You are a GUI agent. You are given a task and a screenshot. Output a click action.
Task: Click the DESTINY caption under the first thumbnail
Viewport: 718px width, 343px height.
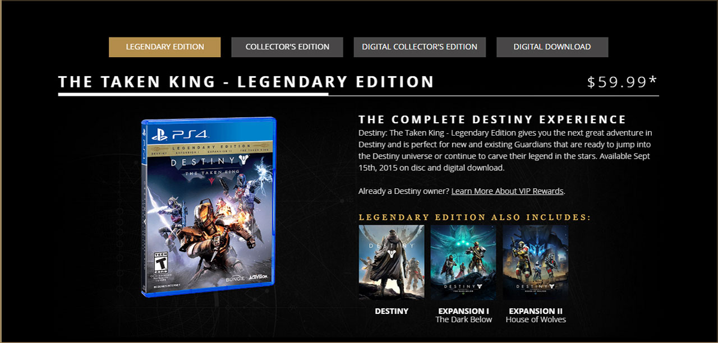point(392,311)
